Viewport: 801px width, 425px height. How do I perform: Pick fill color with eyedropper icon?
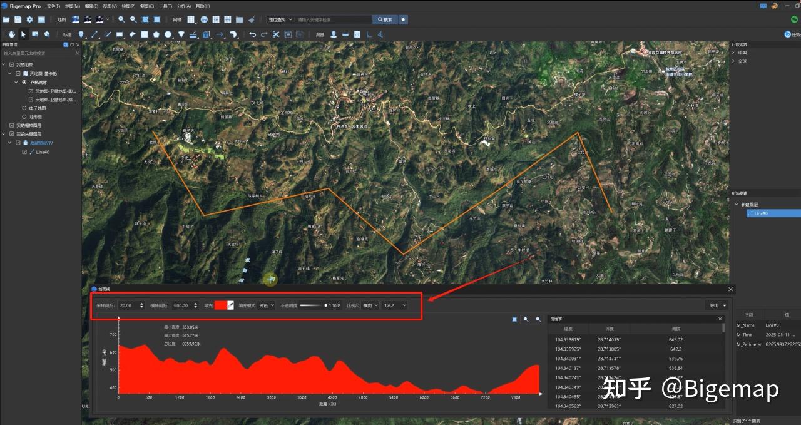(x=230, y=305)
